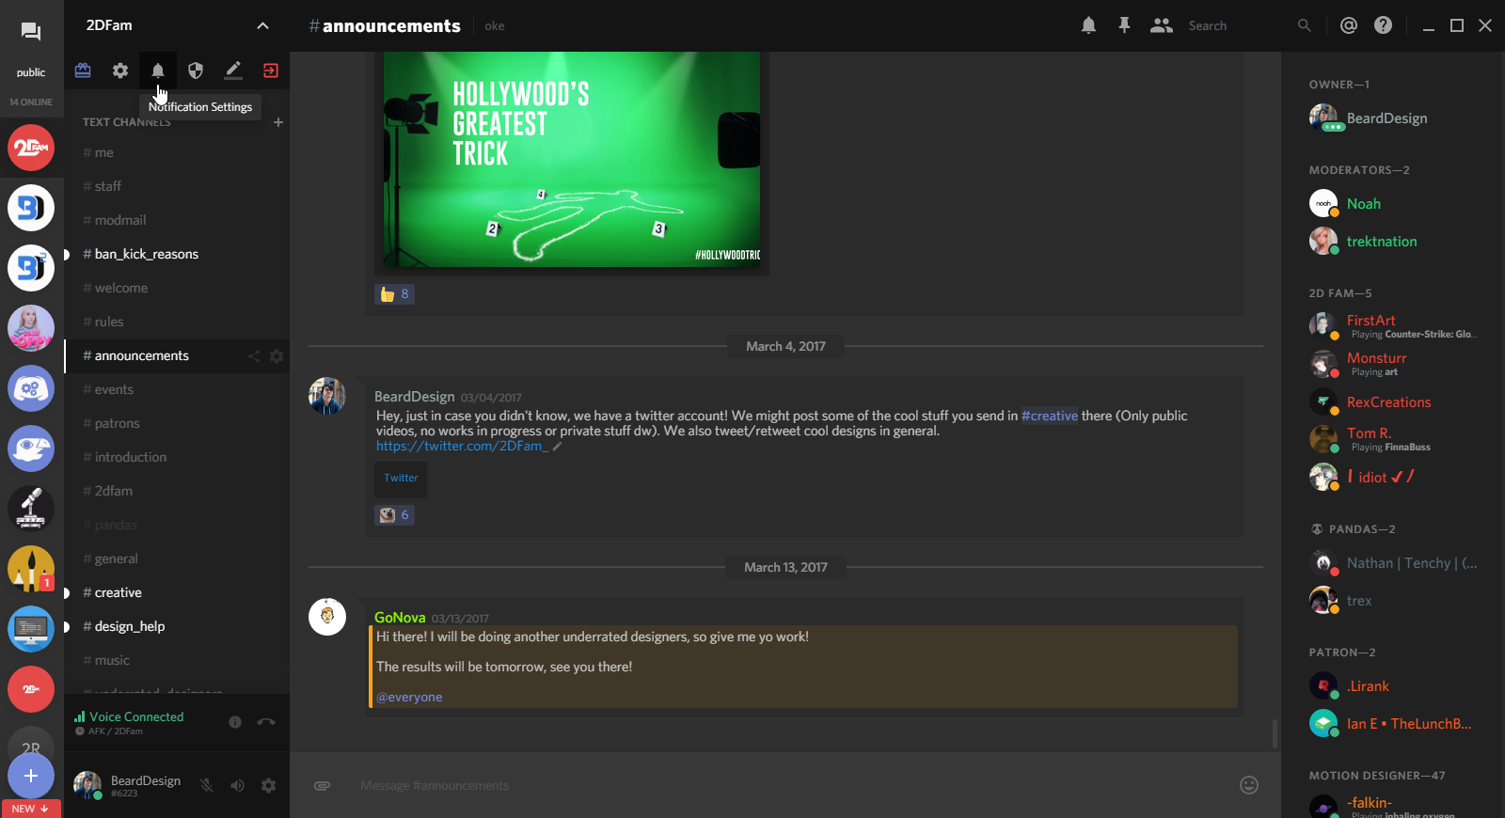1505x818 pixels.
Task: Disconnect from voice with hang-up icon
Action: [266, 722]
